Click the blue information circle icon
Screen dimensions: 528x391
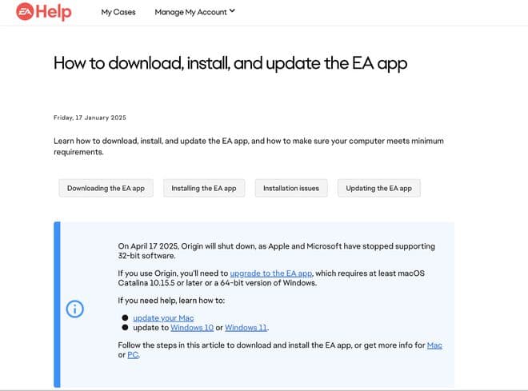74,309
